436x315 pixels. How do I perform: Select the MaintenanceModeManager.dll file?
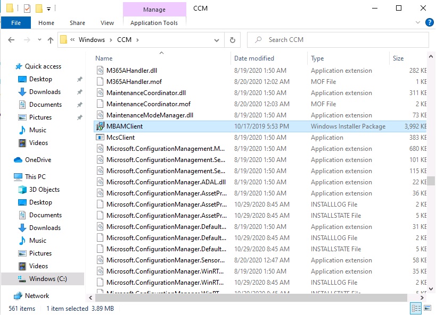150,115
